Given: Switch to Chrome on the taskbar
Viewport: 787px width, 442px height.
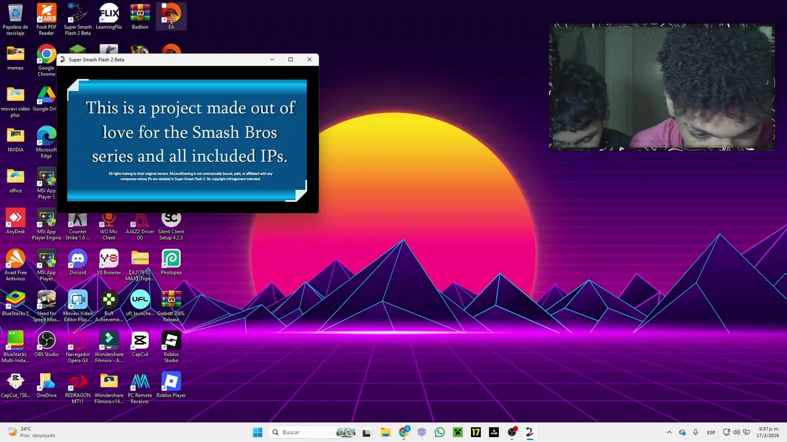Looking at the screenshot, I should [403, 432].
